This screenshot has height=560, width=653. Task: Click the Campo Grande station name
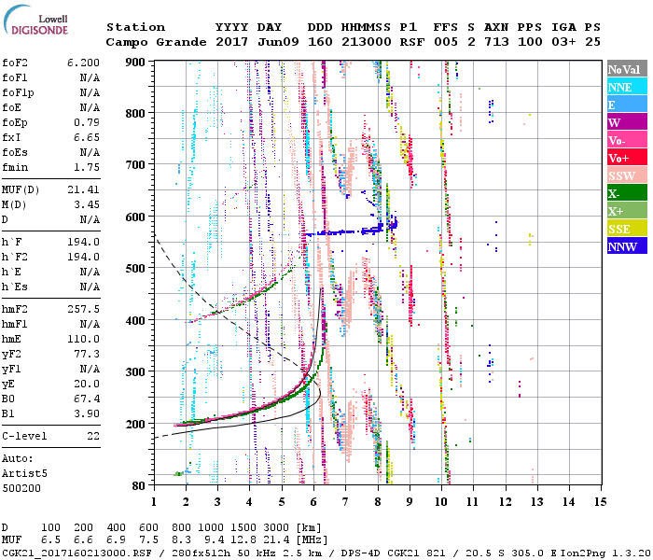[156, 42]
